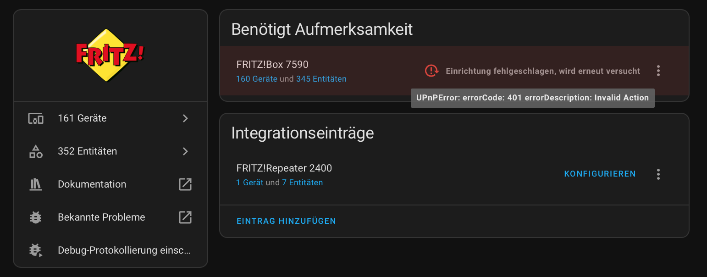707x277 pixels.
Task: Click the bug-play icon for Debug-Protokollierung
Action: (36, 250)
